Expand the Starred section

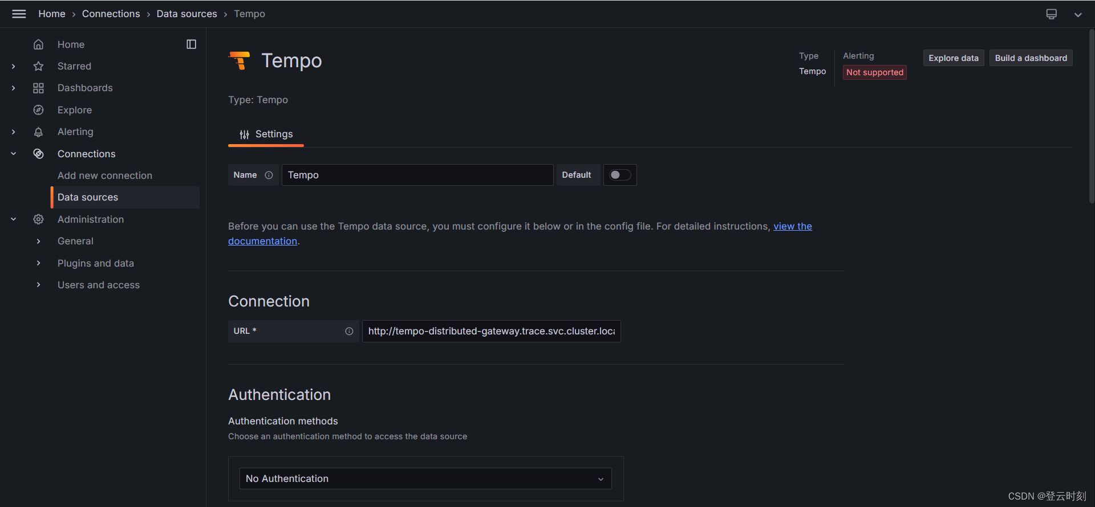13,66
